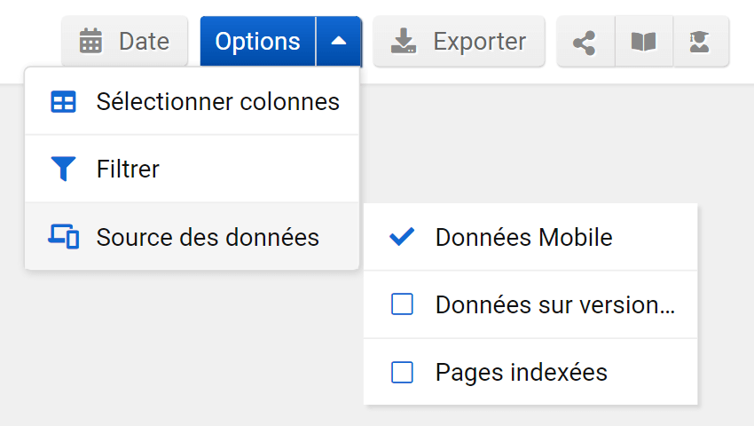Screen dimensions: 754x426
Task: Open the Date picker button
Action: [x=124, y=42]
